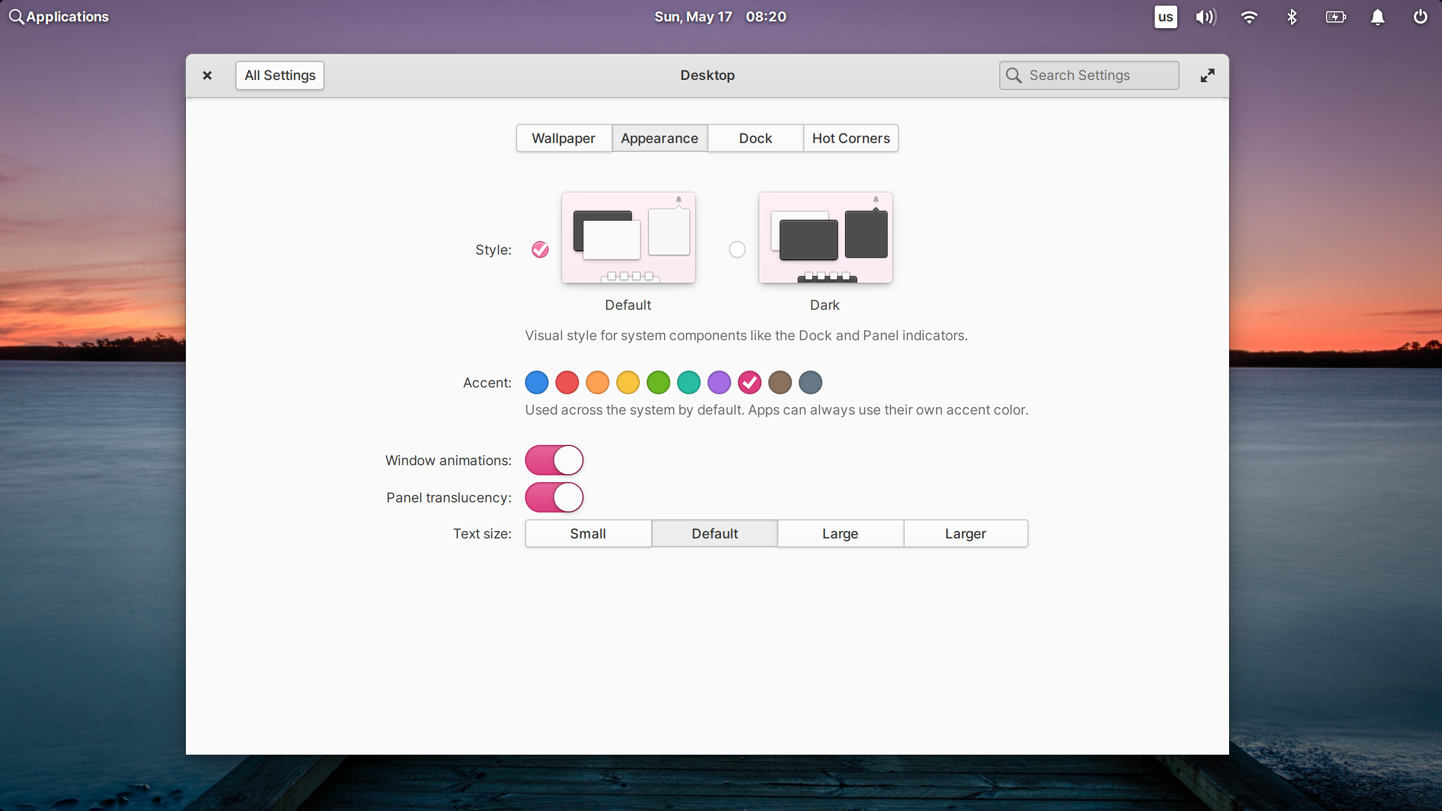
Task: Open the Bluetooth indicator
Action: 1292,17
